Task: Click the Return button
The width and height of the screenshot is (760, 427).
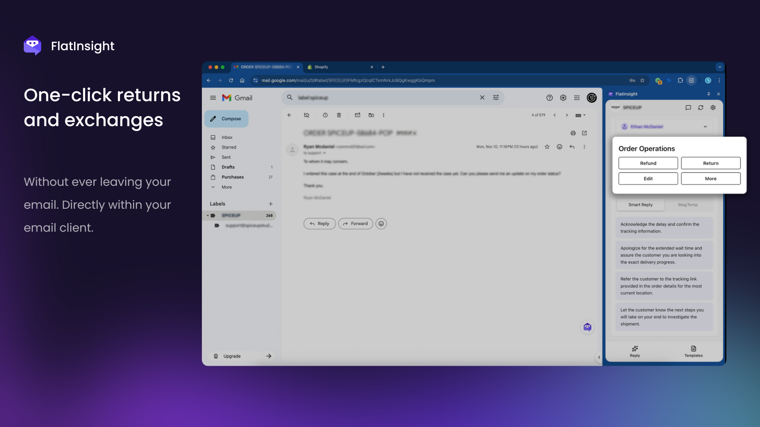Action: (711, 163)
